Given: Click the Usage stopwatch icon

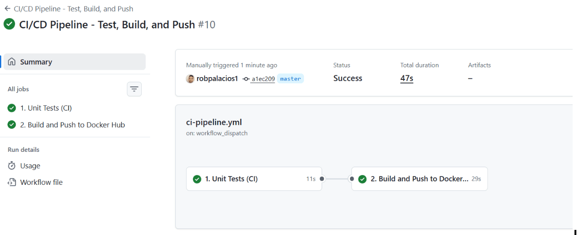Looking at the screenshot, I should (x=12, y=166).
